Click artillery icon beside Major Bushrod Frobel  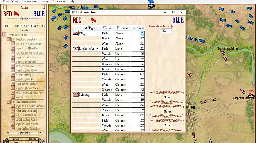point(13,84)
